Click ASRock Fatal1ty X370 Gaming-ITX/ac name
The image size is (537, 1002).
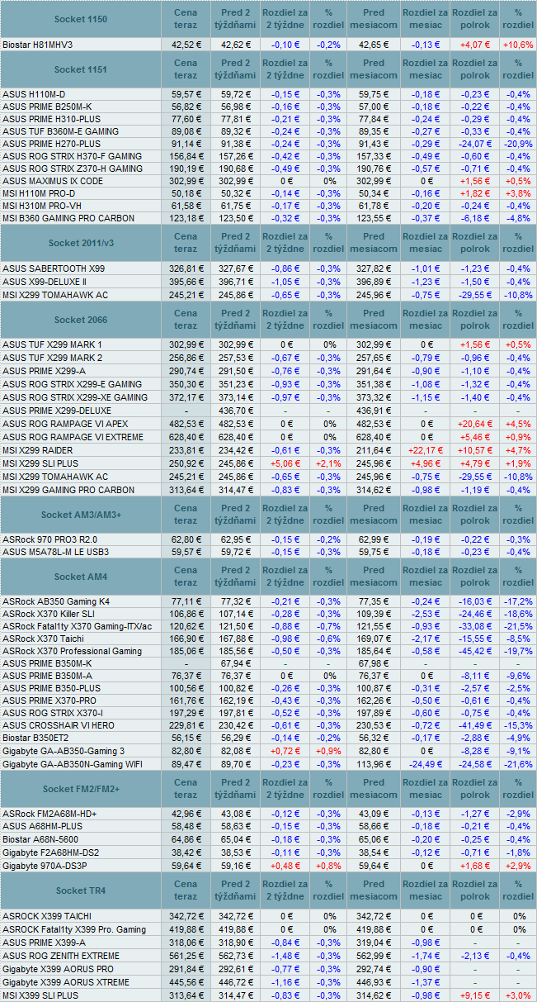pyautogui.click(x=78, y=626)
